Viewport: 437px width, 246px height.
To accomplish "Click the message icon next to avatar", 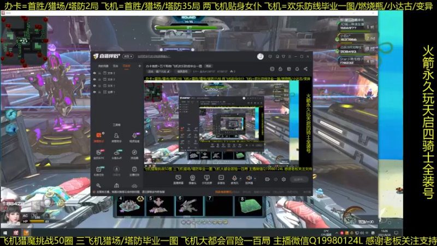I will click(x=270, y=56).
